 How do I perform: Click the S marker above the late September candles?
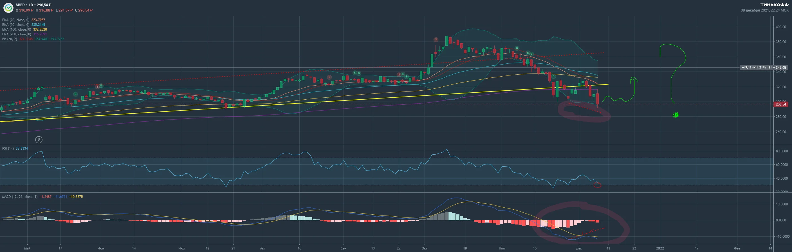pos(399,74)
